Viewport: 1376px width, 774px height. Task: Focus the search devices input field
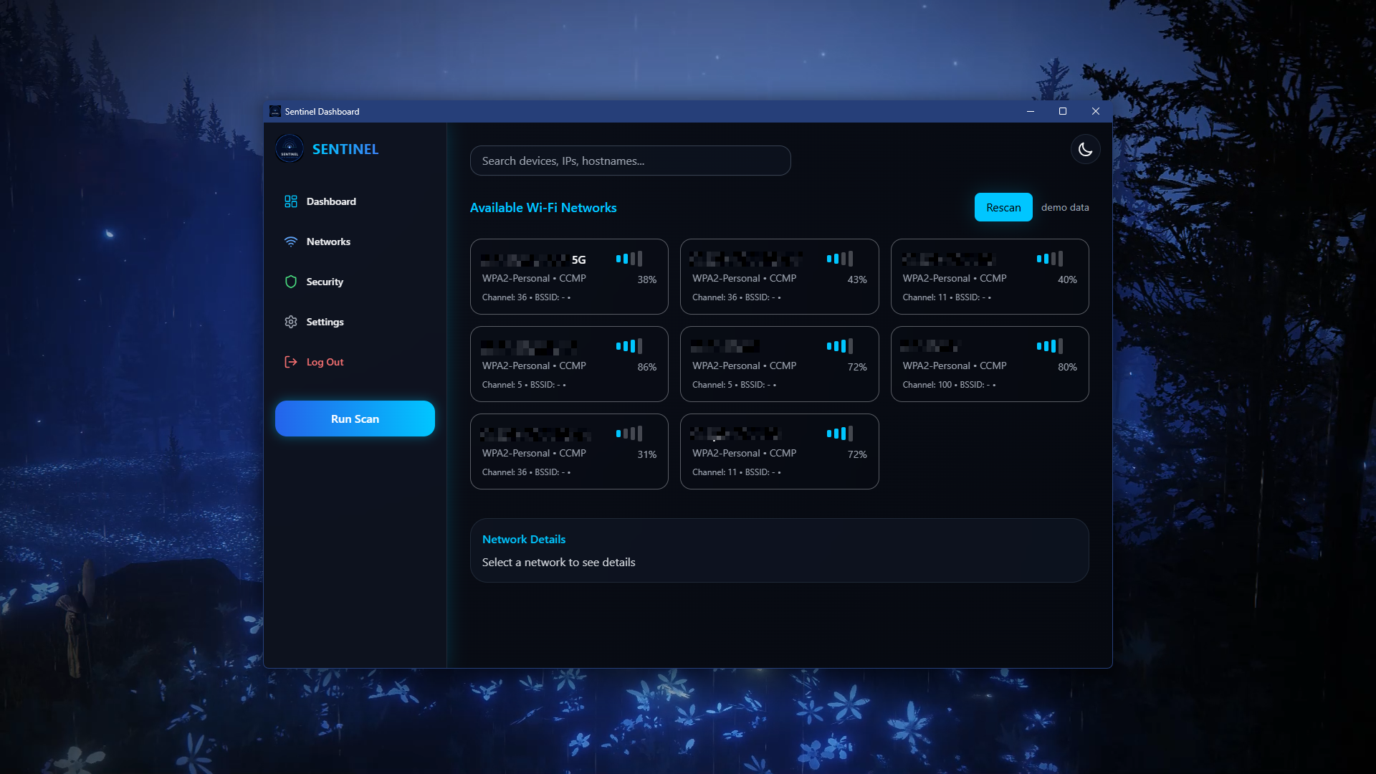(630, 161)
